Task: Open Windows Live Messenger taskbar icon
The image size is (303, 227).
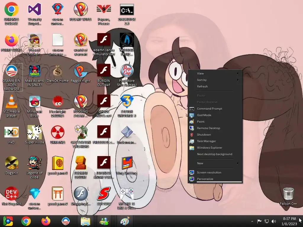Action: [x=104, y=221]
